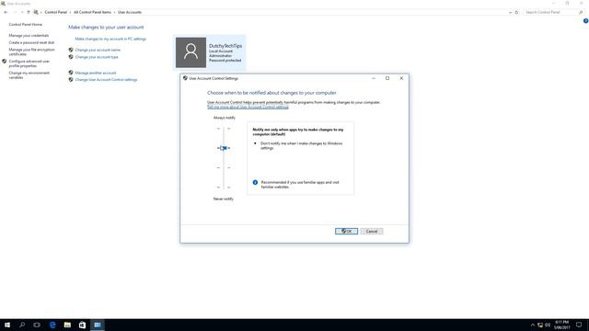Screen dimensions: 589x331
Task: Close the User Account Control Settings dialog
Action: 401,78
